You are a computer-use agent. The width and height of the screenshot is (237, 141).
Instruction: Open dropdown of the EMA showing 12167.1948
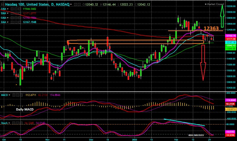click(8, 22)
